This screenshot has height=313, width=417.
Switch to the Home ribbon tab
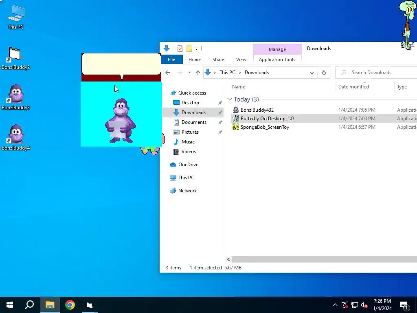click(x=195, y=60)
